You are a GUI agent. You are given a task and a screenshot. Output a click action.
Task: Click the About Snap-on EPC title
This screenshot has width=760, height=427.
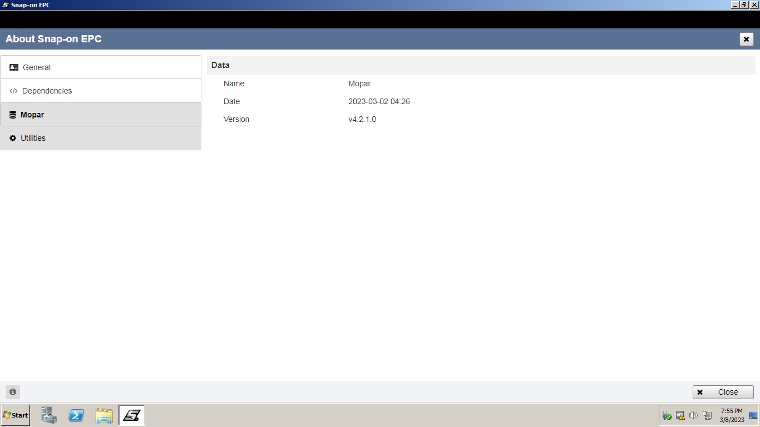pos(53,39)
